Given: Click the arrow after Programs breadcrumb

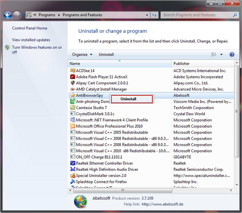Looking at the screenshot, I should [59, 15].
